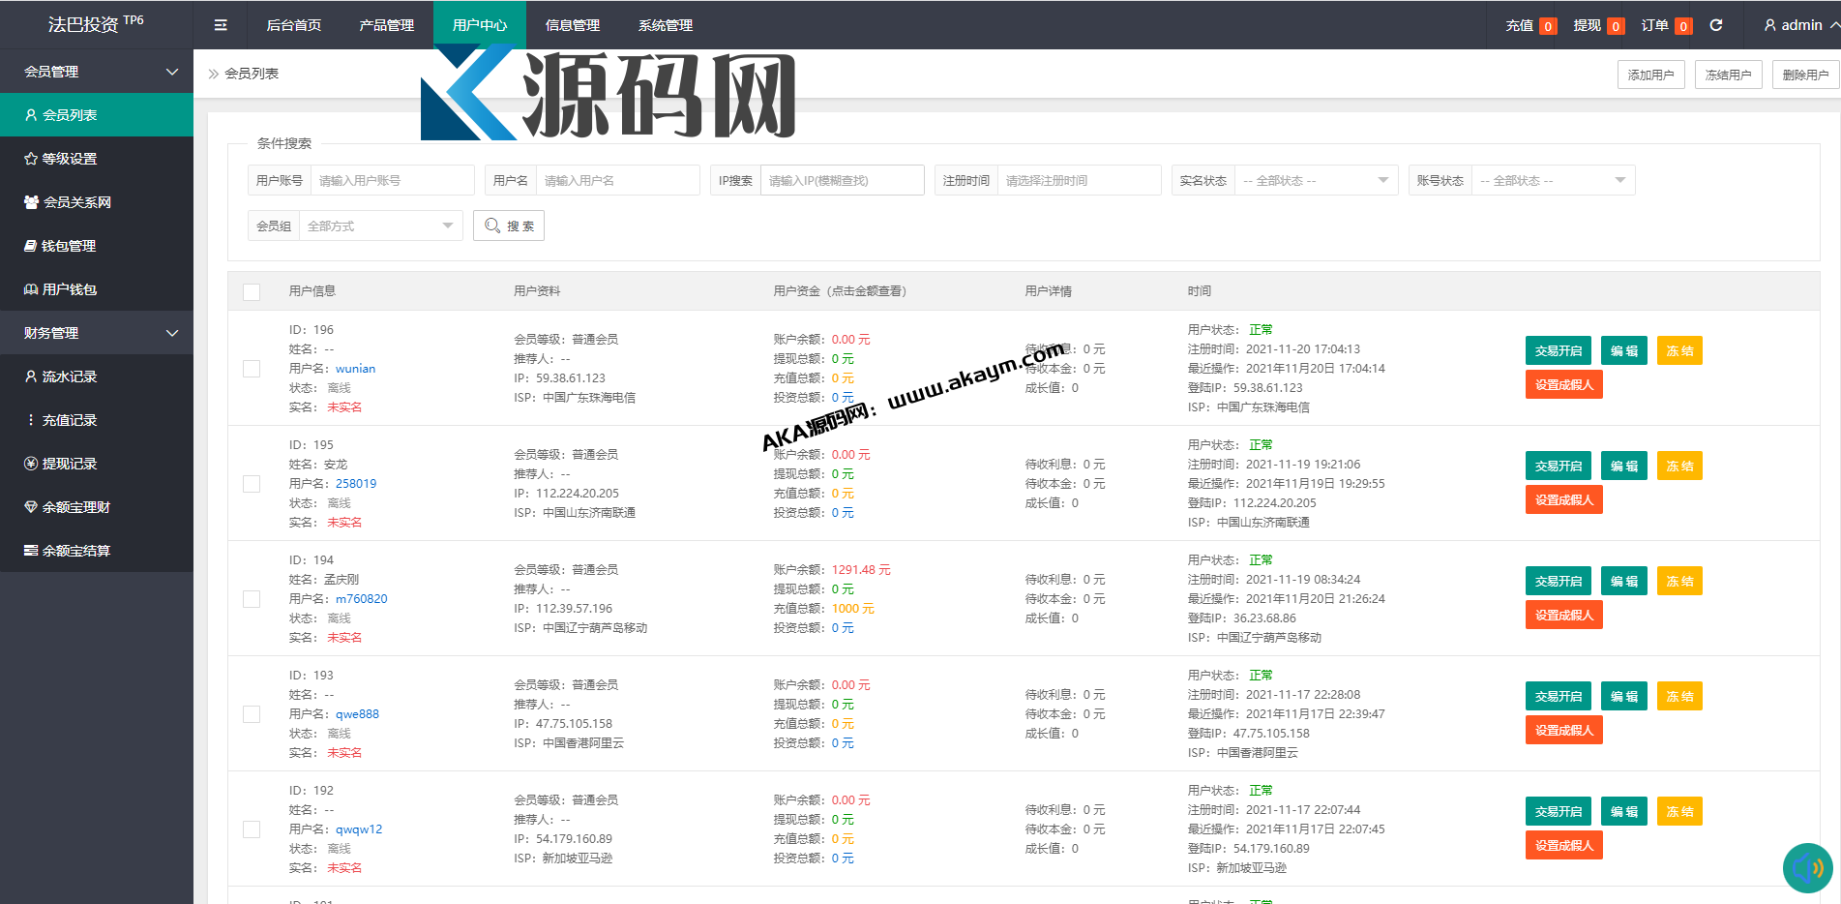Open 余额宝理财 diamond item in sidebar
Viewport: 1841px width, 904px height.
(75, 507)
